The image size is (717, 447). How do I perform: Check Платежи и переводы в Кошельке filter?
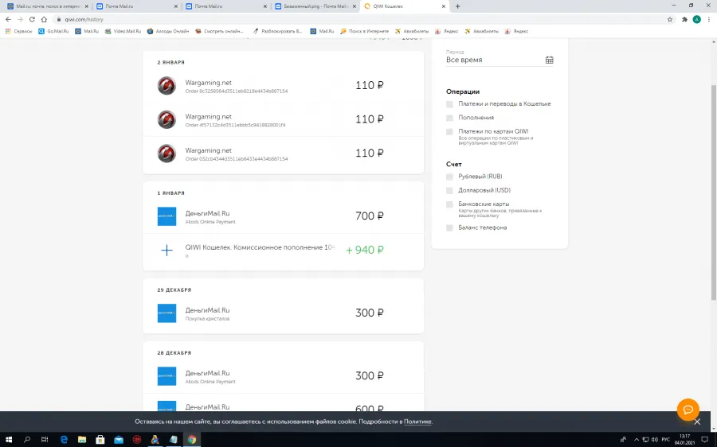coord(449,104)
